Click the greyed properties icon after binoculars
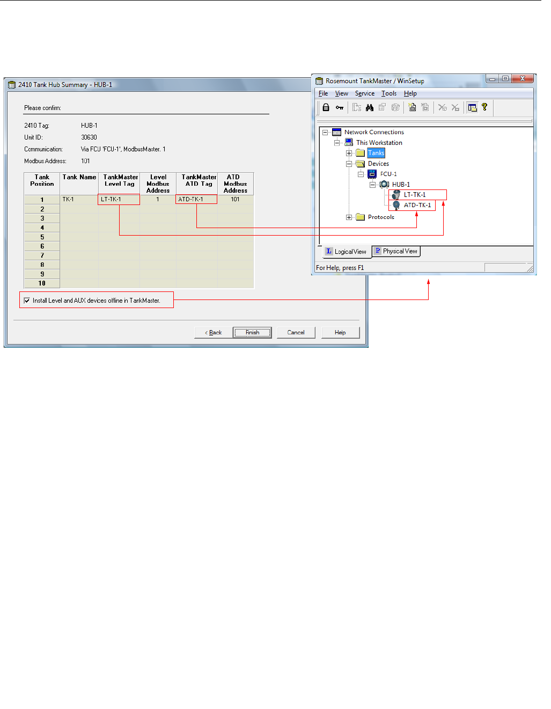551x709 pixels. tap(383, 107)
